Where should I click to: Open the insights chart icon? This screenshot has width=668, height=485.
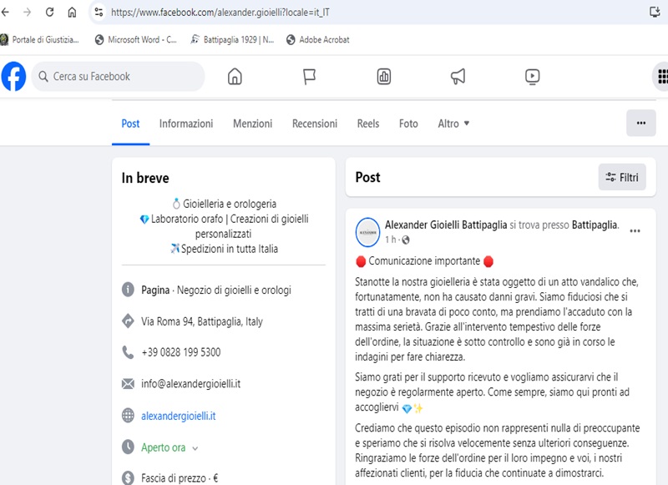click(384, 77)
